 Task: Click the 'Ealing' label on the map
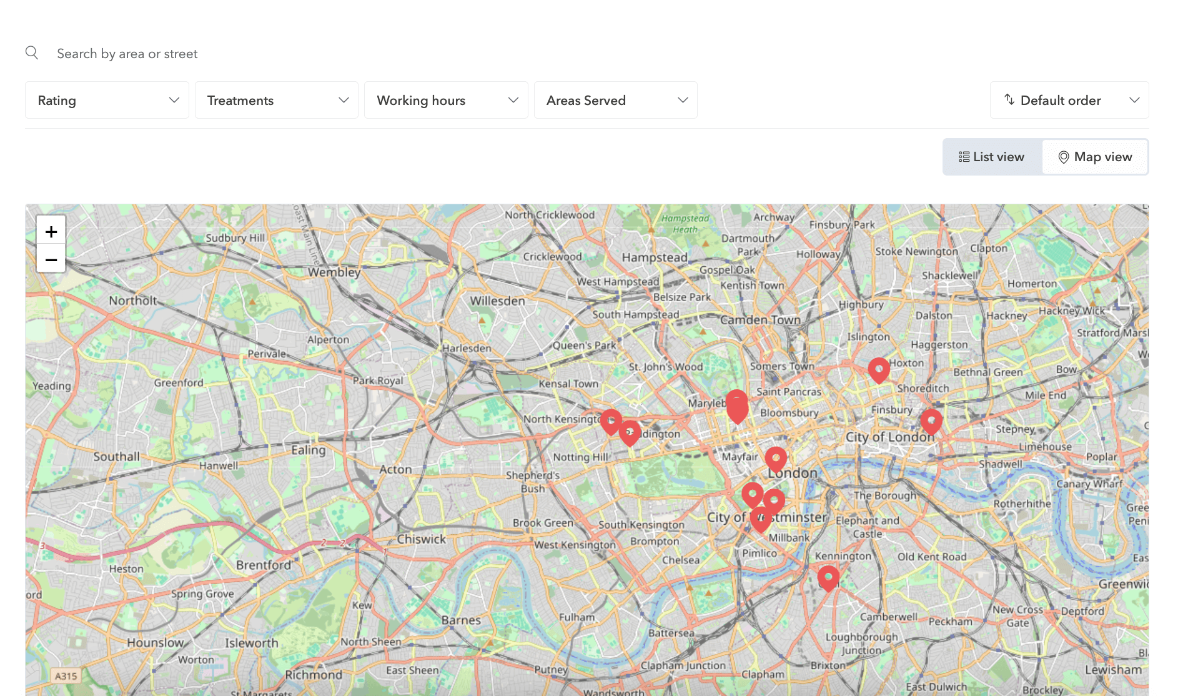tap(309, 449)
